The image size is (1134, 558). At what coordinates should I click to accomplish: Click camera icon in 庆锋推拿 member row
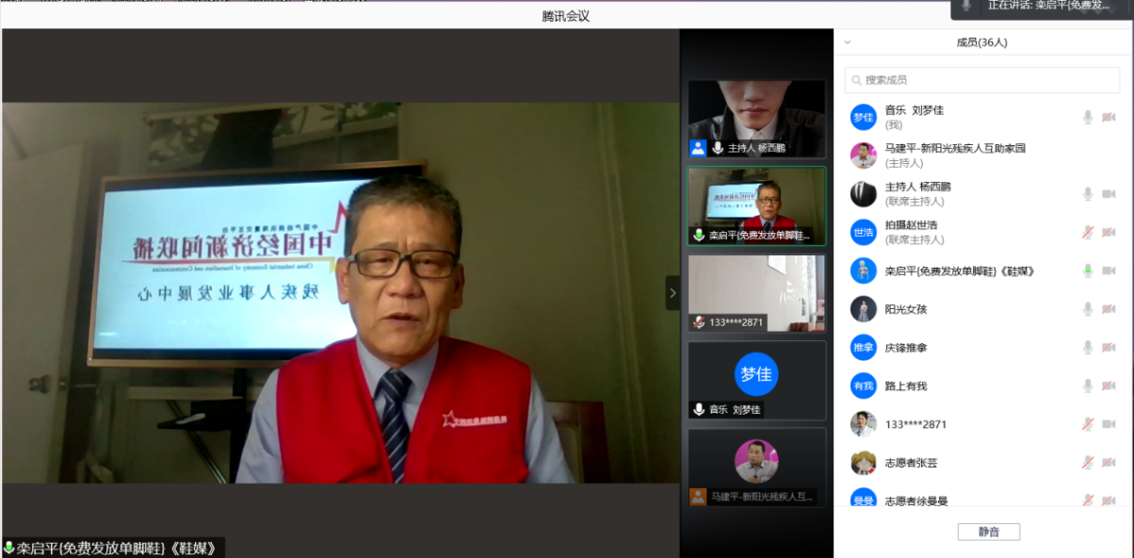click(x=1109, y=348)
